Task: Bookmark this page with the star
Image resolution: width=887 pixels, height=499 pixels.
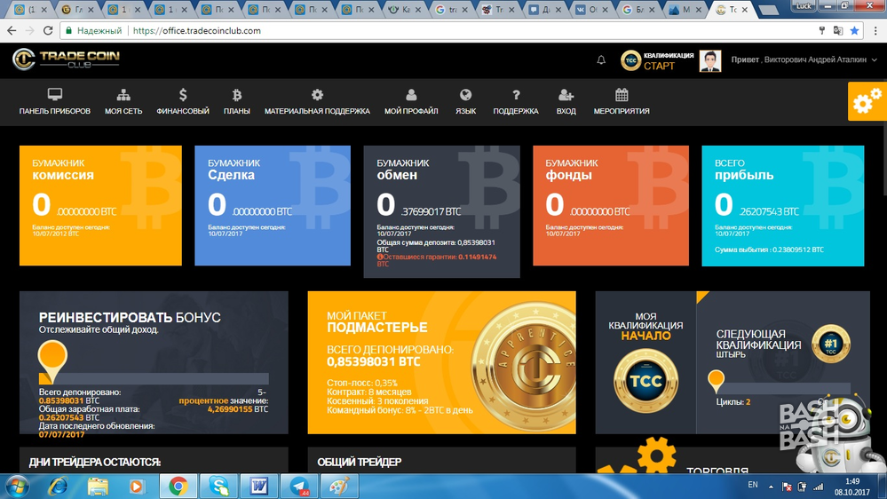Action: point(854,30)
